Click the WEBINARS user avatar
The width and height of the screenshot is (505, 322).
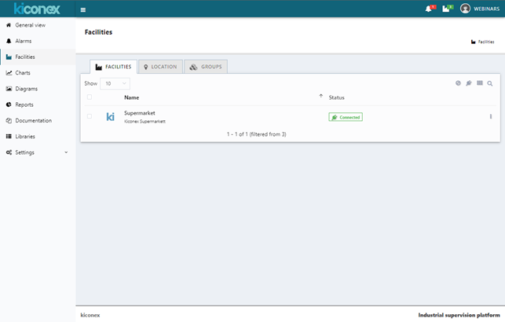pyautogui.click(x=465, y=9)
